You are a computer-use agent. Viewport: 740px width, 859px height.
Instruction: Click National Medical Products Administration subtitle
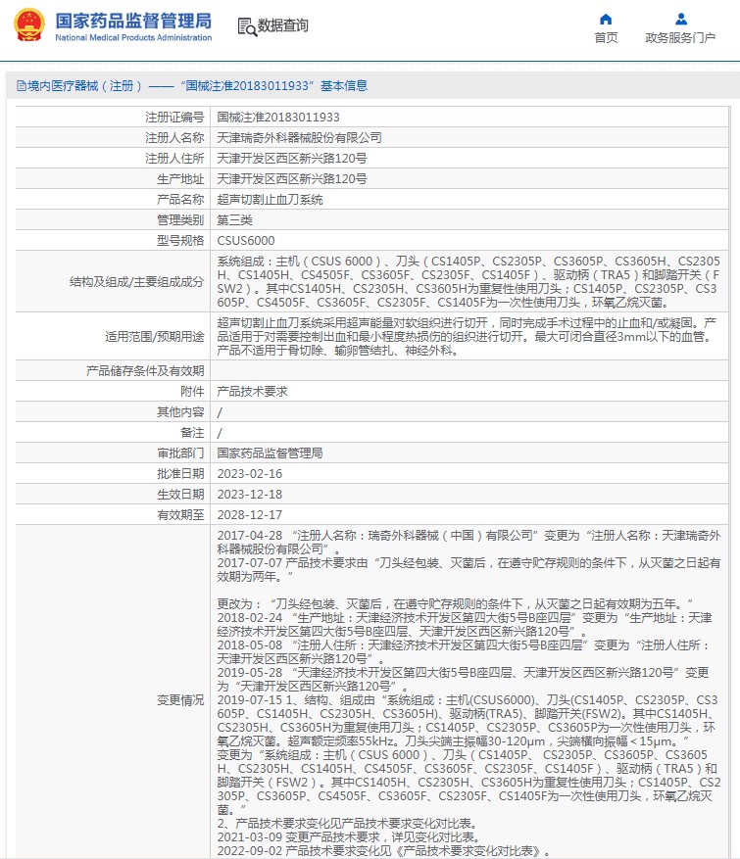pos(133,37)
